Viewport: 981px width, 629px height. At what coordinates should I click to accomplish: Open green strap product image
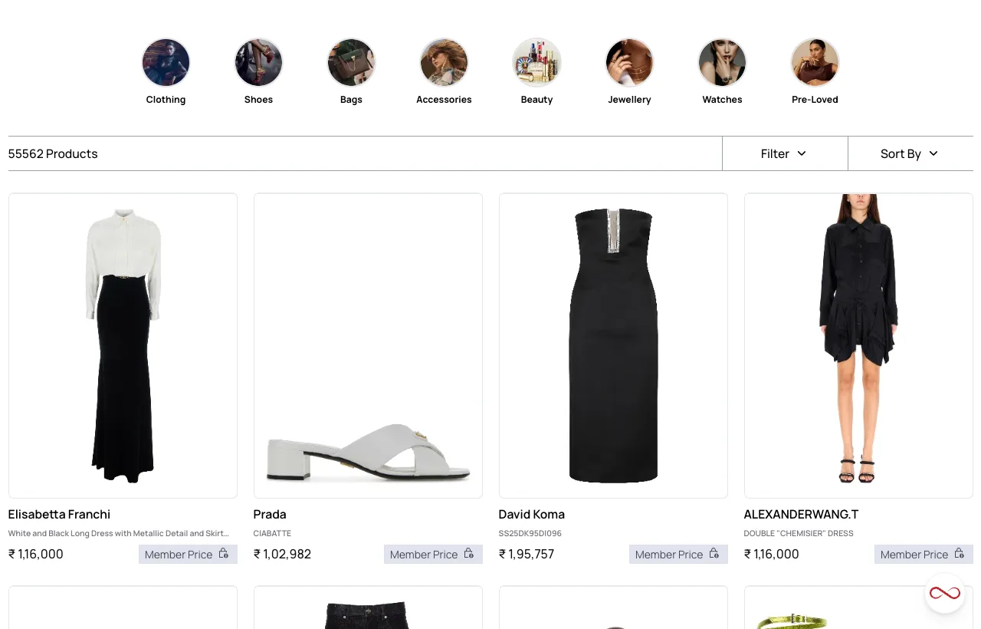[858, 608]
